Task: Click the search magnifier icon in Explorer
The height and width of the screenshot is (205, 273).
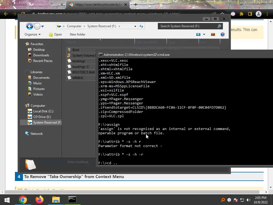Action: pos(219,26)
